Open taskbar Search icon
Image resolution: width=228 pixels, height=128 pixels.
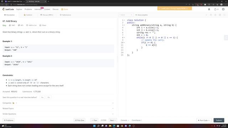(x=98, y=126)
